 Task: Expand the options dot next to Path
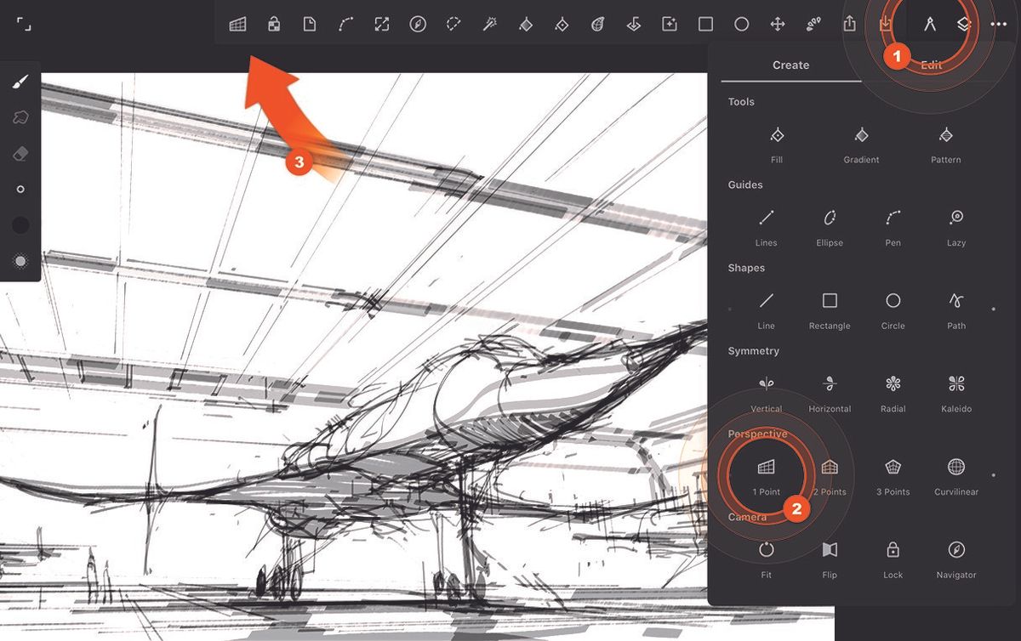[x=993, y=309]
